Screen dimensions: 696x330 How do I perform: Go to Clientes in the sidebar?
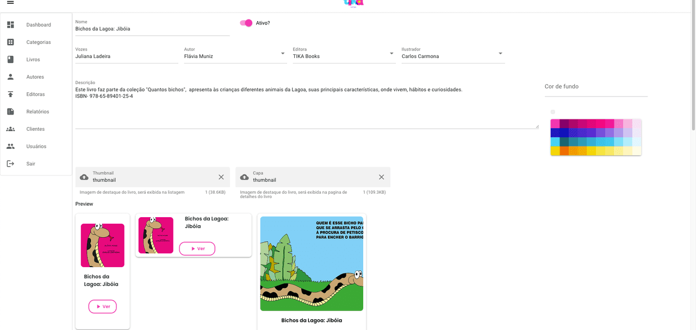[36, 129]
